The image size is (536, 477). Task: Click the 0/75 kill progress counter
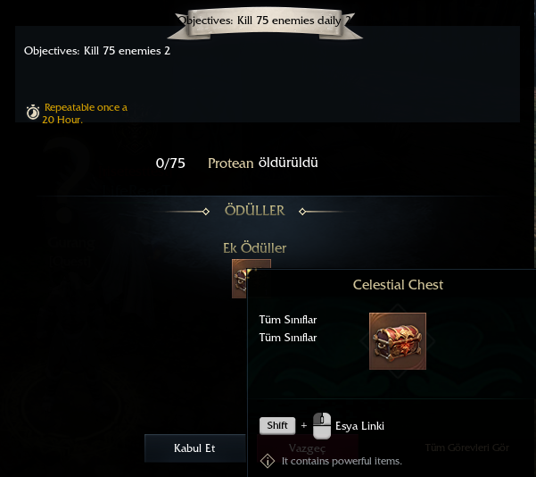pos(170,163)
